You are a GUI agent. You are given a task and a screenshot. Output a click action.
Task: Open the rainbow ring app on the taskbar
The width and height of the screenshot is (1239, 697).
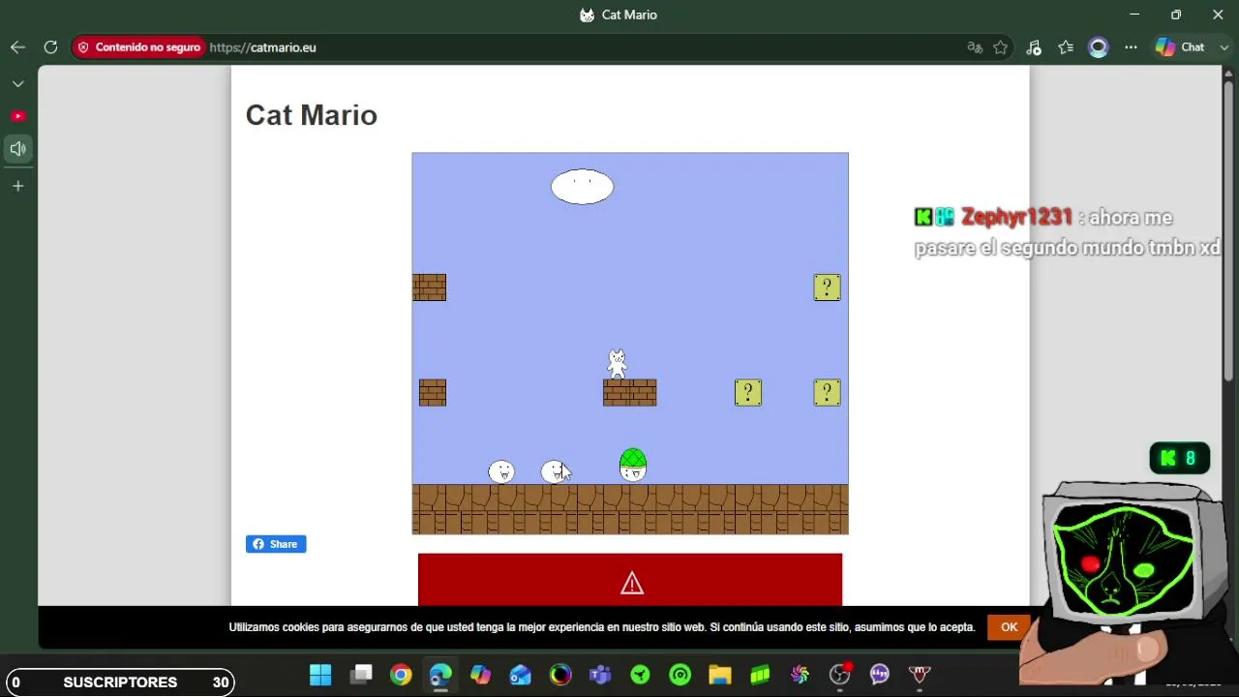[560, 675]
